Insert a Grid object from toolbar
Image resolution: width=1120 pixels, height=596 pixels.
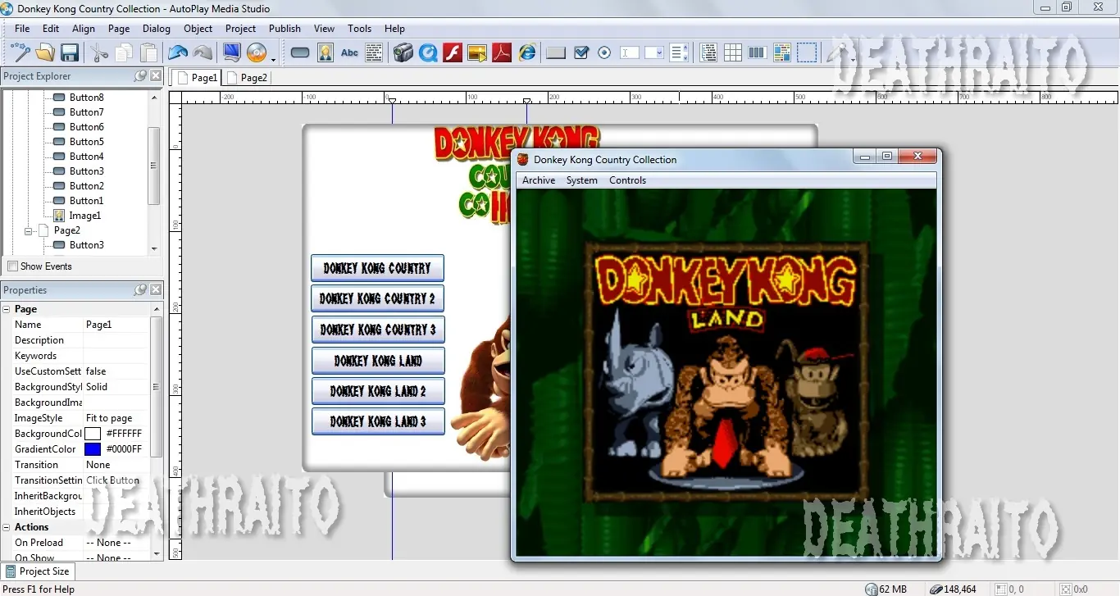pyautogui.click(x=733, y=53)
